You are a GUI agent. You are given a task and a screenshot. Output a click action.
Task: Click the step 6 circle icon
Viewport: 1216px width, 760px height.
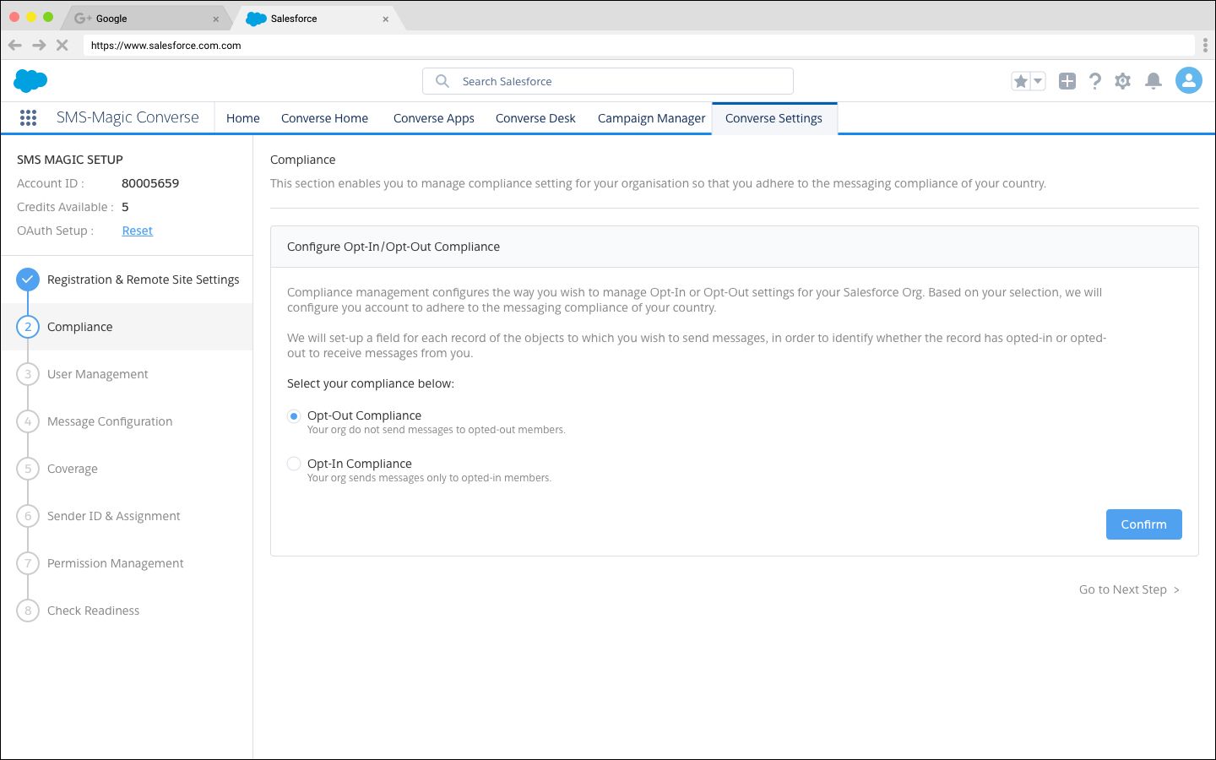coord(28,516)
